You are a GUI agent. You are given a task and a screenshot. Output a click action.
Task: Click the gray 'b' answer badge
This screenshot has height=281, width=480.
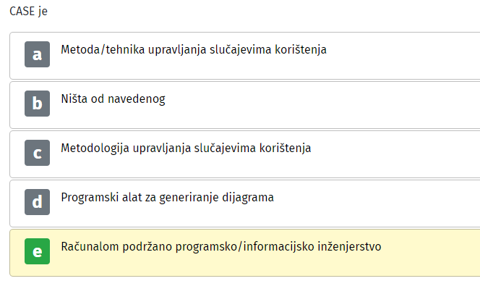[37, 104]
